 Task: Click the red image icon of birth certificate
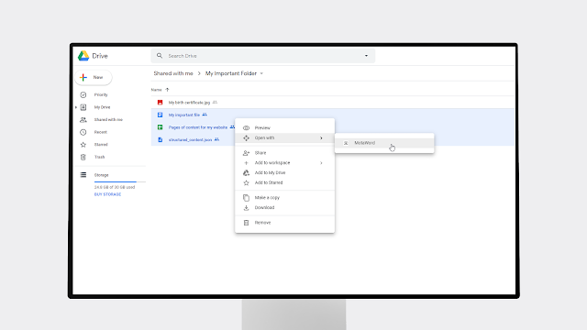(160, 102)
